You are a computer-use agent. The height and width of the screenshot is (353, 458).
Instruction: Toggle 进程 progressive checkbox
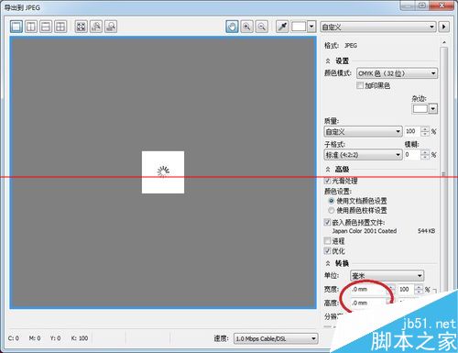327,241
